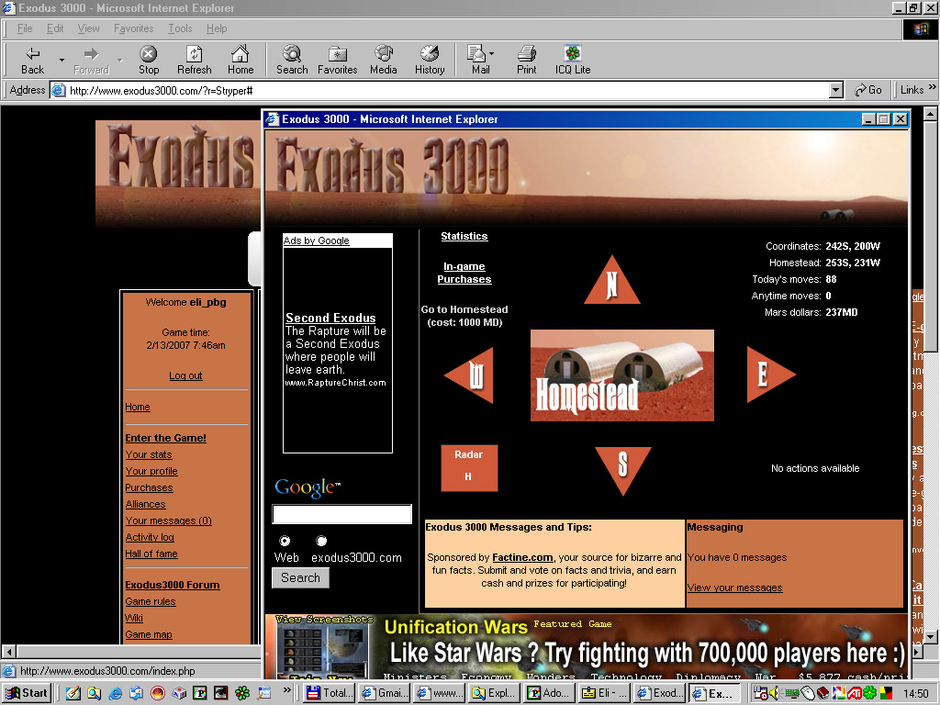Click vertical scrollbar down arrow

[930, 637]
